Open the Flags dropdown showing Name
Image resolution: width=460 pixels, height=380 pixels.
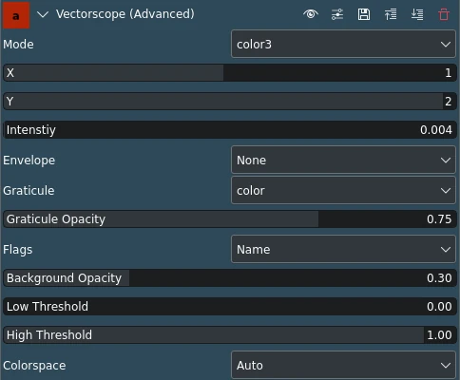(343, 249)
